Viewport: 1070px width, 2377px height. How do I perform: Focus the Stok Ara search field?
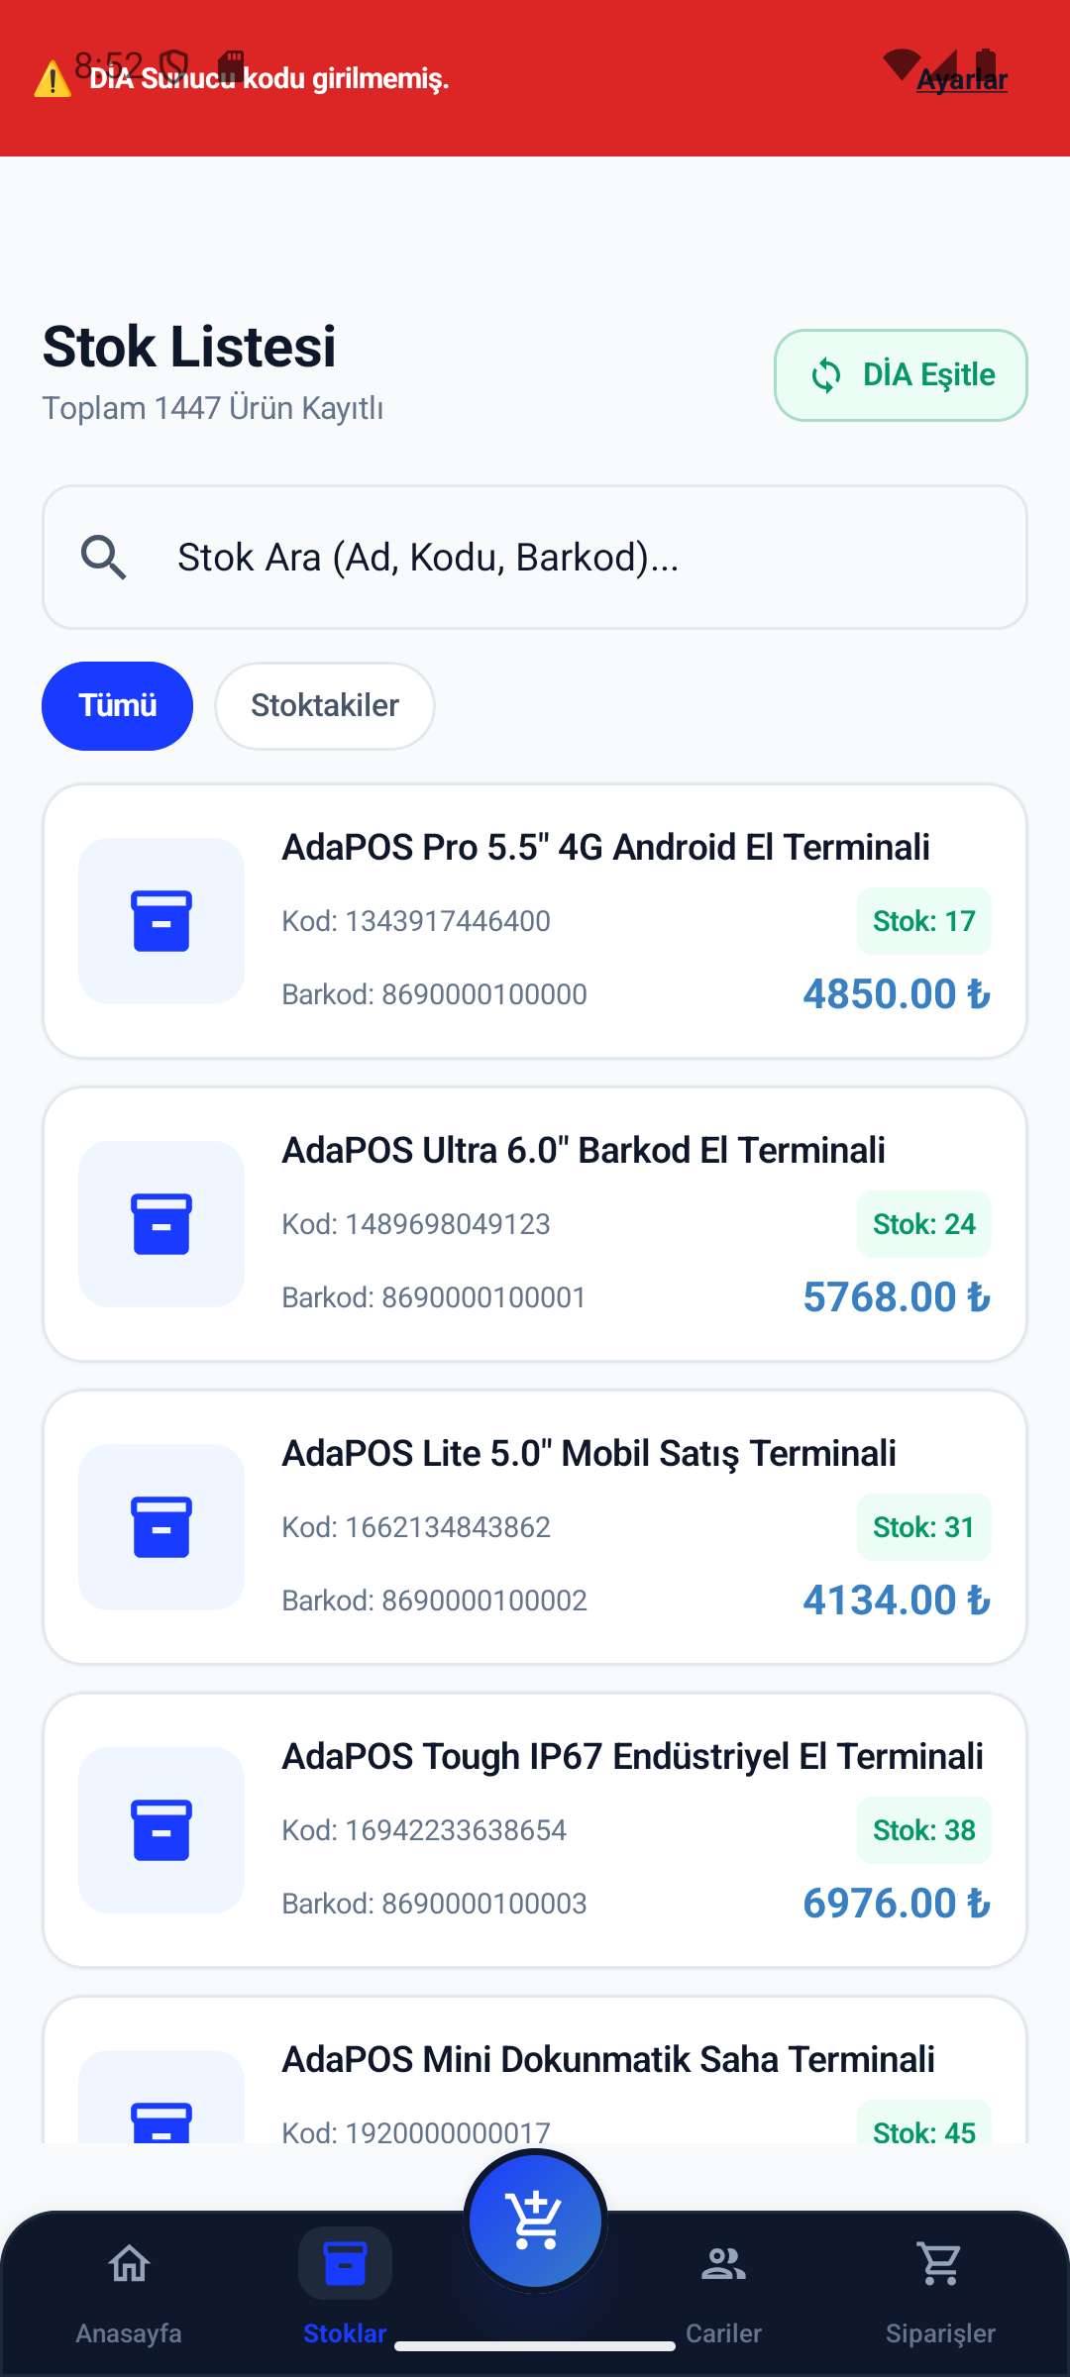point(535,557)
